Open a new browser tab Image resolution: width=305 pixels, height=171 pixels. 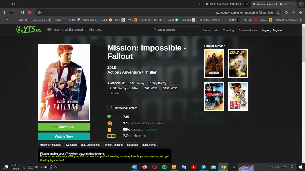tap(200, 4)
